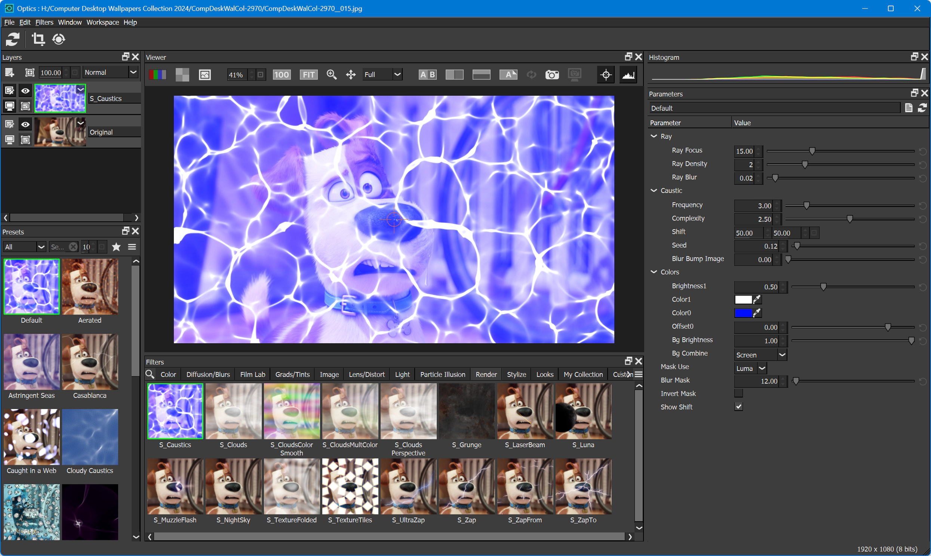Click the Add Layer icon in Layers panel
The image size is (931, 556).
point(9,72)
